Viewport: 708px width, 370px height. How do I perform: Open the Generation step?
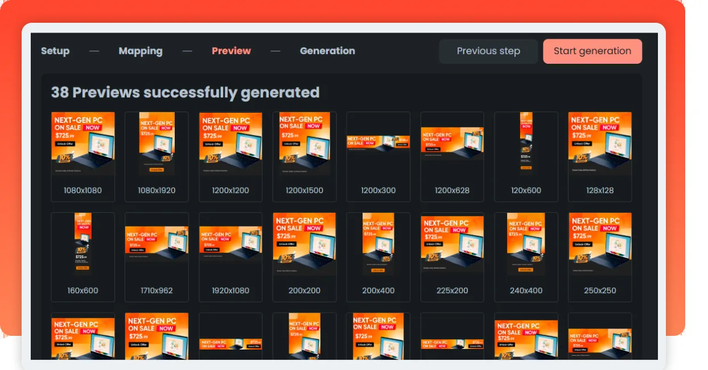coord(327,51)
